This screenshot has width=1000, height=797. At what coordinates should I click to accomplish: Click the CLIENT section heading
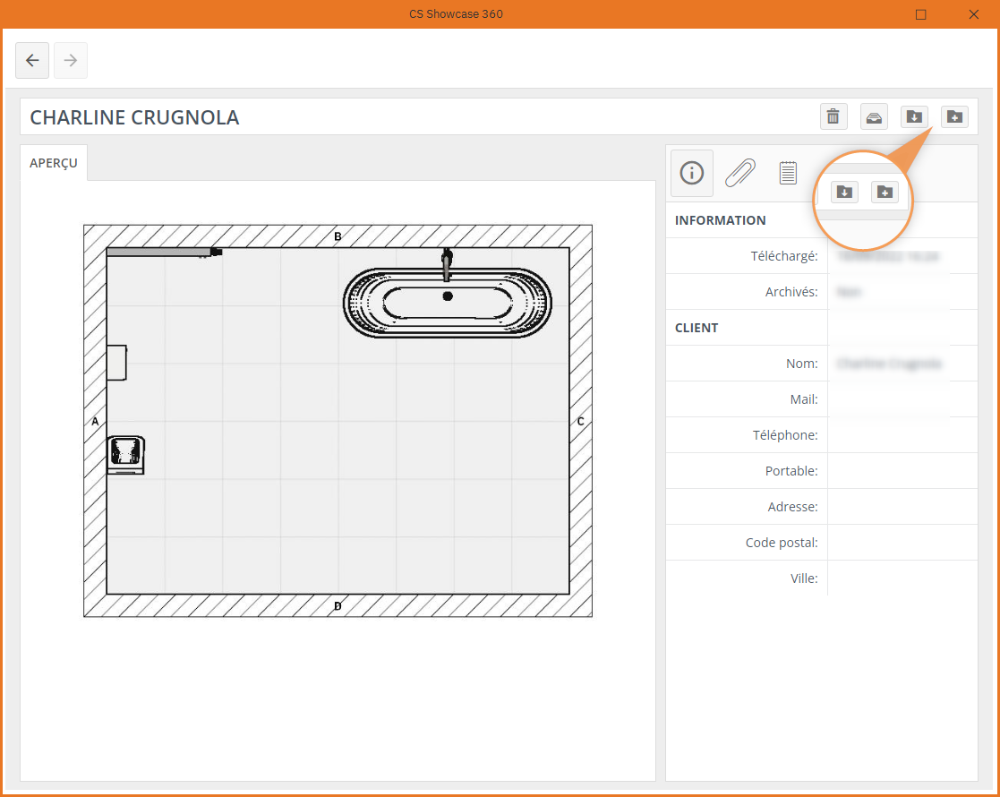(697, 328)
